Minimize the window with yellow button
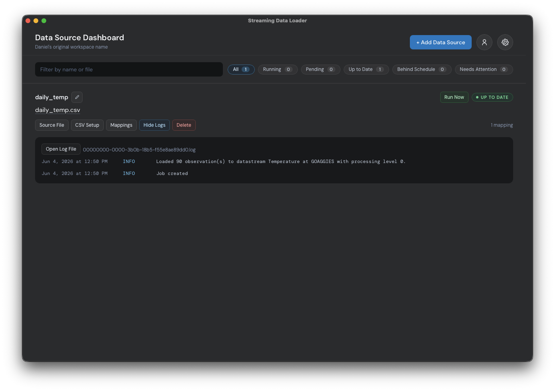 (x=36, y=21)
